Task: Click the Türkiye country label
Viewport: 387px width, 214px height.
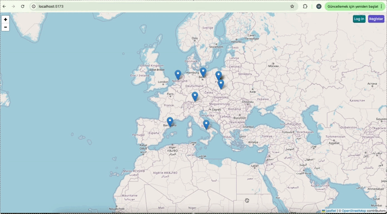Action: point(267,136)
